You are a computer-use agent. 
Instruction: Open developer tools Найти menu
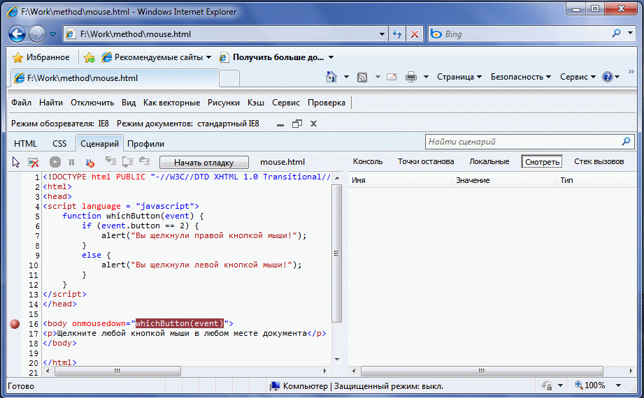coord(51,103)
